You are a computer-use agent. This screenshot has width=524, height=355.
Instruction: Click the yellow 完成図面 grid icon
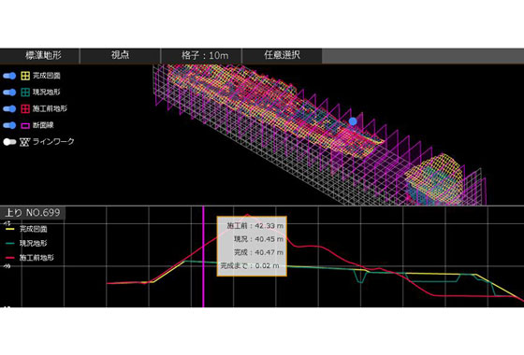click(25, 76)
